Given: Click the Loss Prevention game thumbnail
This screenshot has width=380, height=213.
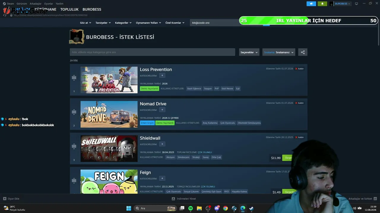Looking at the screenshot, I should pos(109,80).
